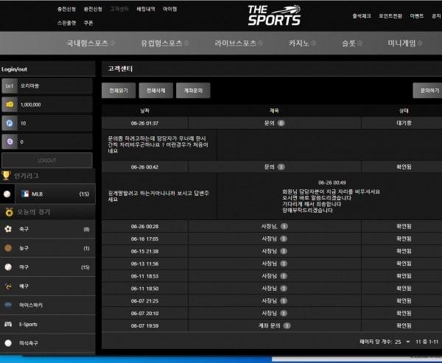Collapse the 06-26 01:37 문의 row

click(268, 123)
